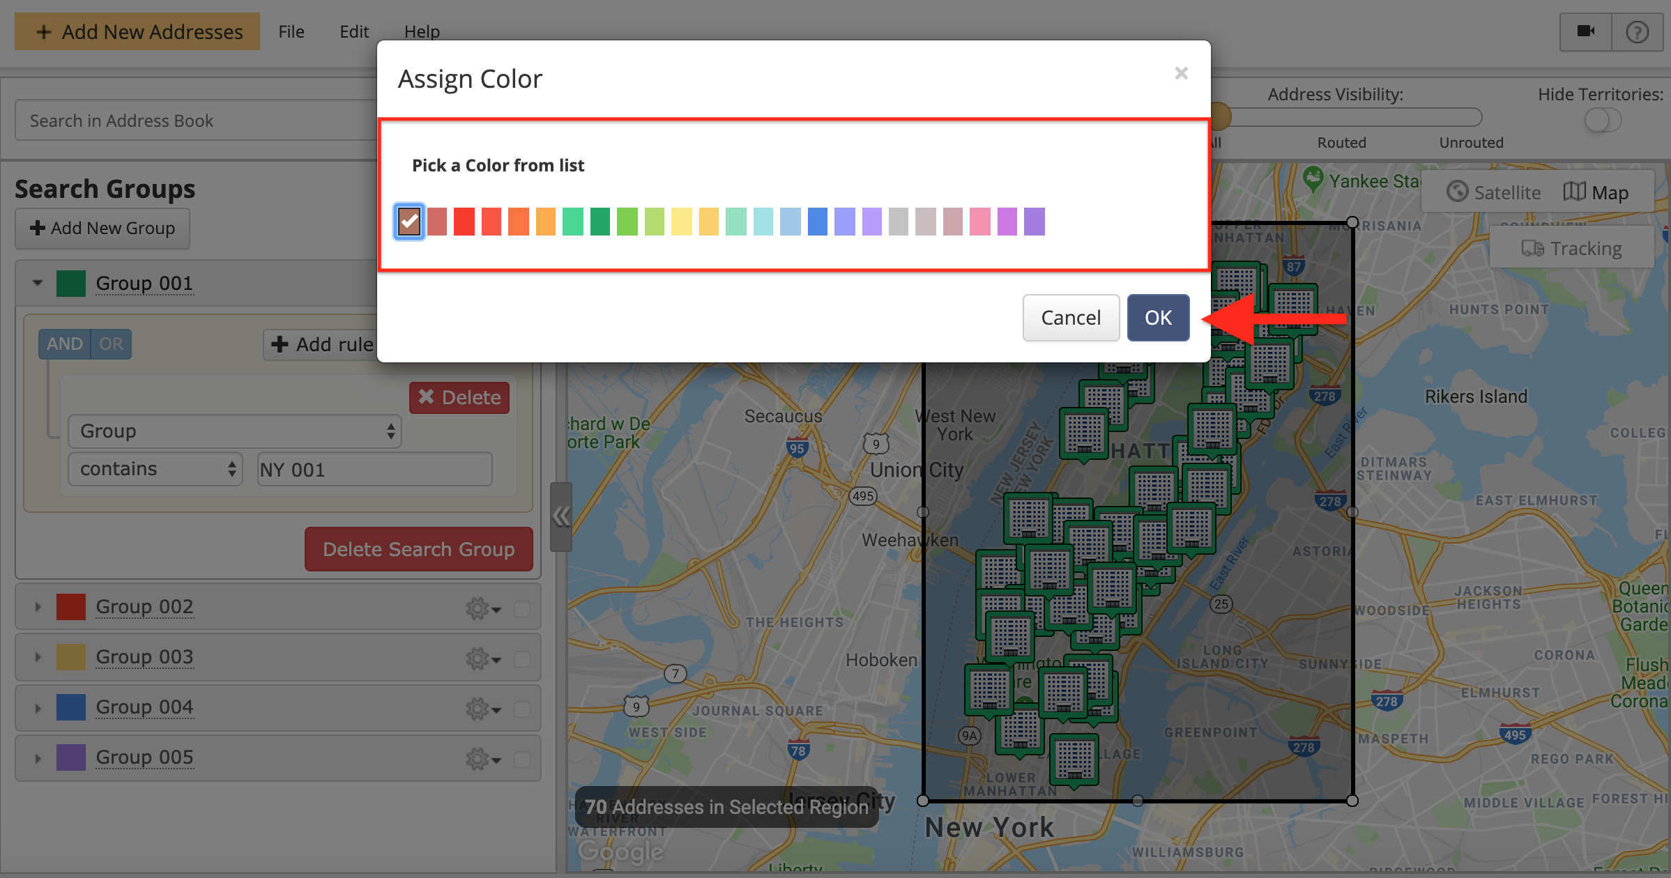Check the Group 005 checkbox
This screenshot has width=1671, height=878.
pos(522,759)
